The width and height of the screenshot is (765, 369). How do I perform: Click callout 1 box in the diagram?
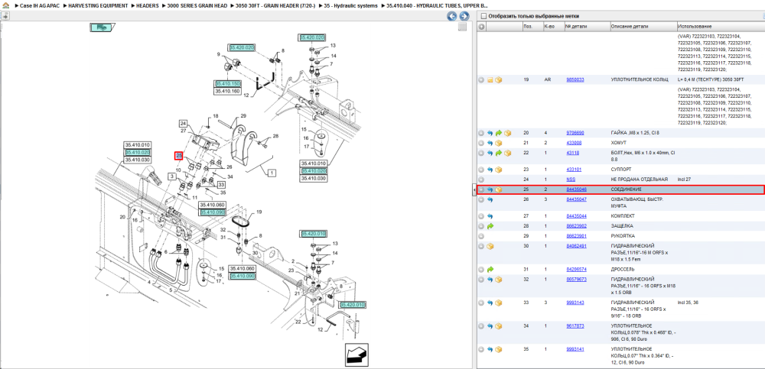point(272,172)
